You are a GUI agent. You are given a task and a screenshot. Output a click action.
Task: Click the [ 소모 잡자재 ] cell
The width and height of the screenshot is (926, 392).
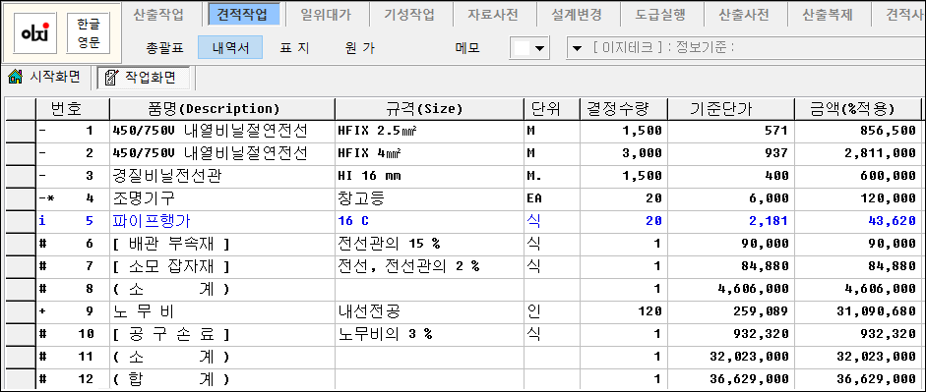222,266
